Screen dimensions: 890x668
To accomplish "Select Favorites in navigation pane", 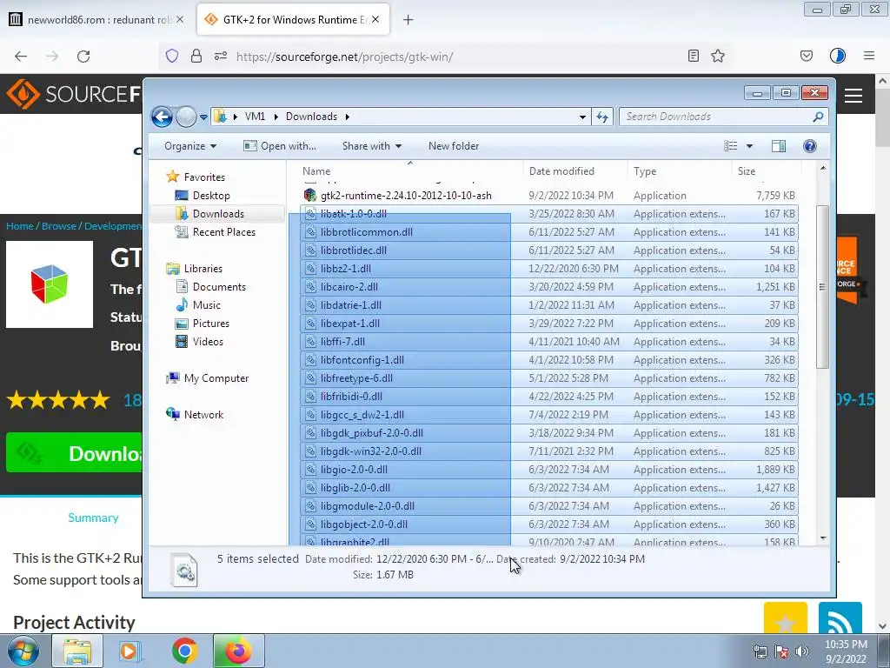I will tap(196, 177).
